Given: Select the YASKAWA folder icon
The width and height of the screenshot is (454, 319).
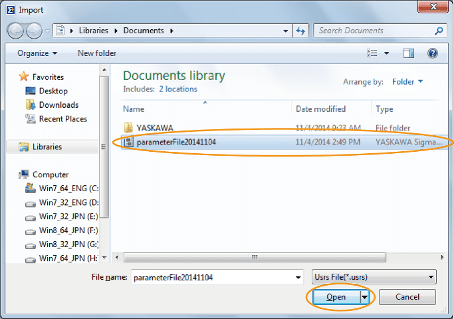Looking at the screenshot, I should point(128,128).
